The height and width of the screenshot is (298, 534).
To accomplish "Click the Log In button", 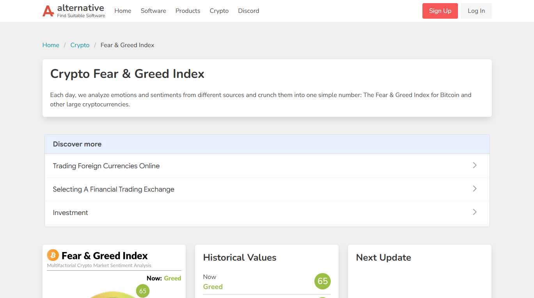I will [x=476, y=11].
